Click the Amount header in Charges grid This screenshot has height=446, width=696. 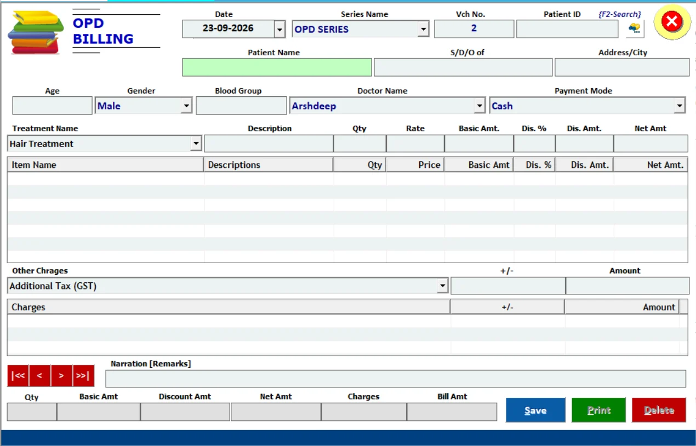(621, 307)
